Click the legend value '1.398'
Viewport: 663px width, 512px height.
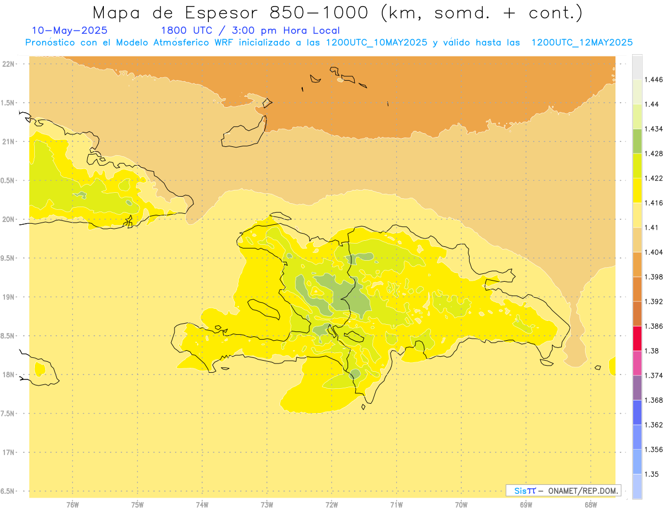coord(653,277)
